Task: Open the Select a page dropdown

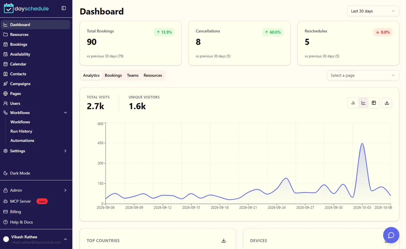Action: pyautogui.click(x=363, y=75)
